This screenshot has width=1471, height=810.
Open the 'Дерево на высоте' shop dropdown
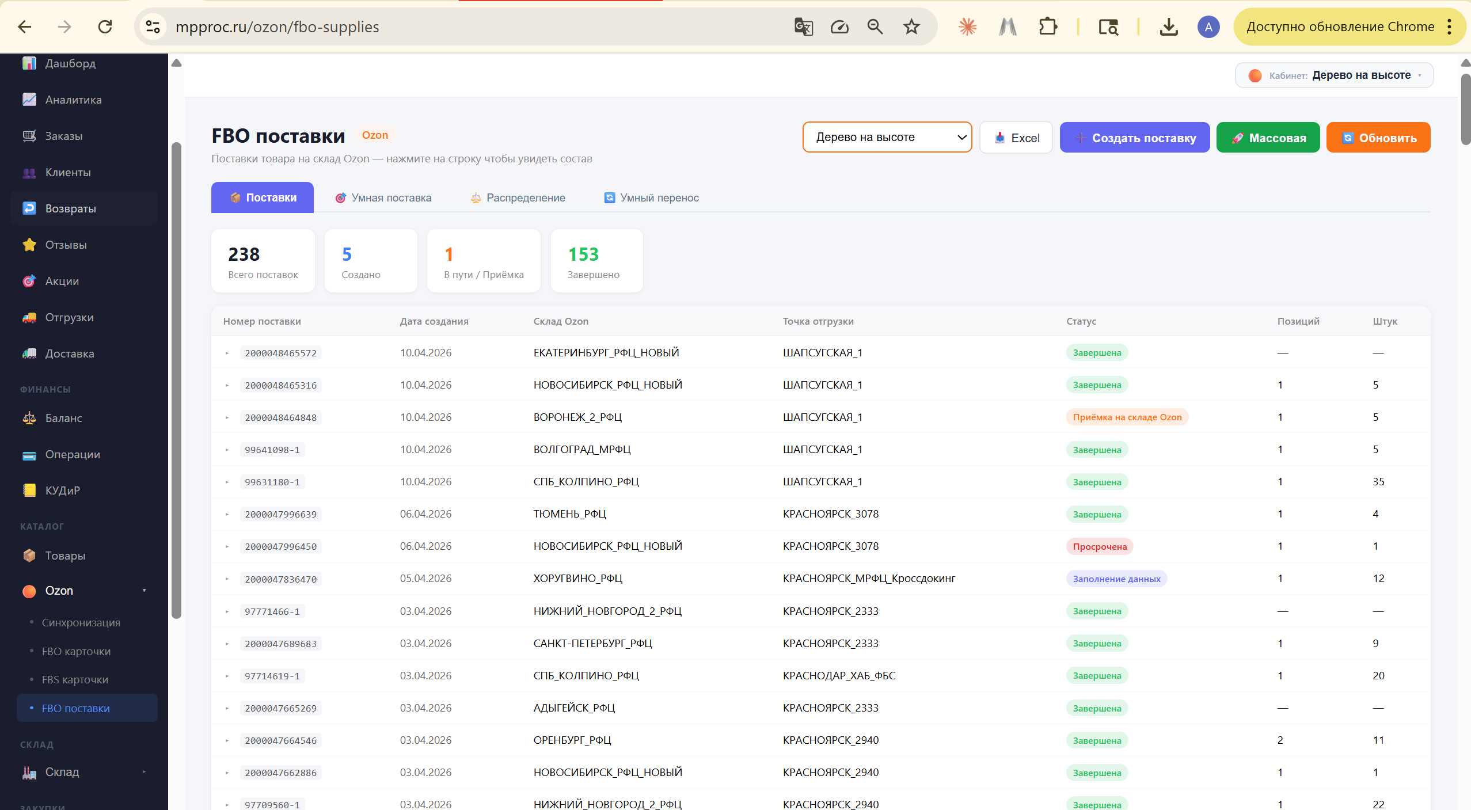[x=887, y=137]
